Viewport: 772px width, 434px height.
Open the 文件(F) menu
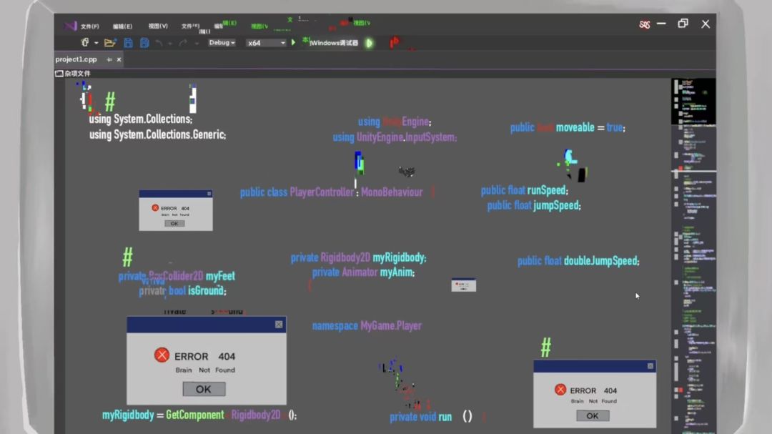click(89, 26)
